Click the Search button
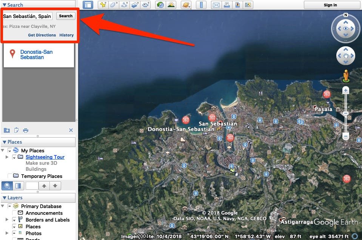Viewport: 362px width, 240px height. 66,16
